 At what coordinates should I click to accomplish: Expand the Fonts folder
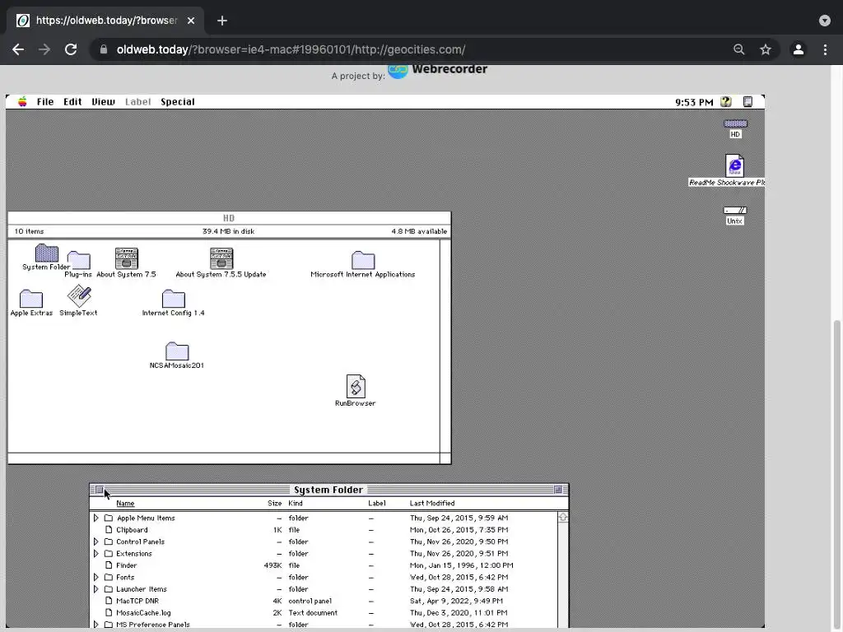pyautogui.click(x=95, y=577)
